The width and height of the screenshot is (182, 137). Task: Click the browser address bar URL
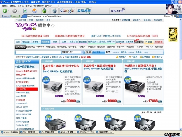point(44,16)
